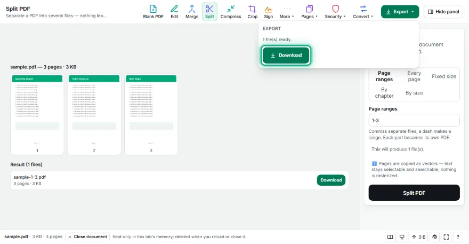Open the Pages dropdown menu
Image resolution: width=469 pixels, height=244 pixels.
[309, 12]
